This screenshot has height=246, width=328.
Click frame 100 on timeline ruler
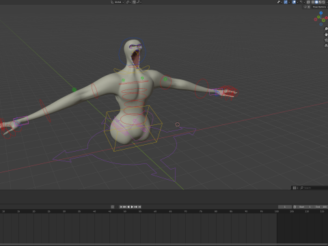pyautogui.click(x=277, y=212)
